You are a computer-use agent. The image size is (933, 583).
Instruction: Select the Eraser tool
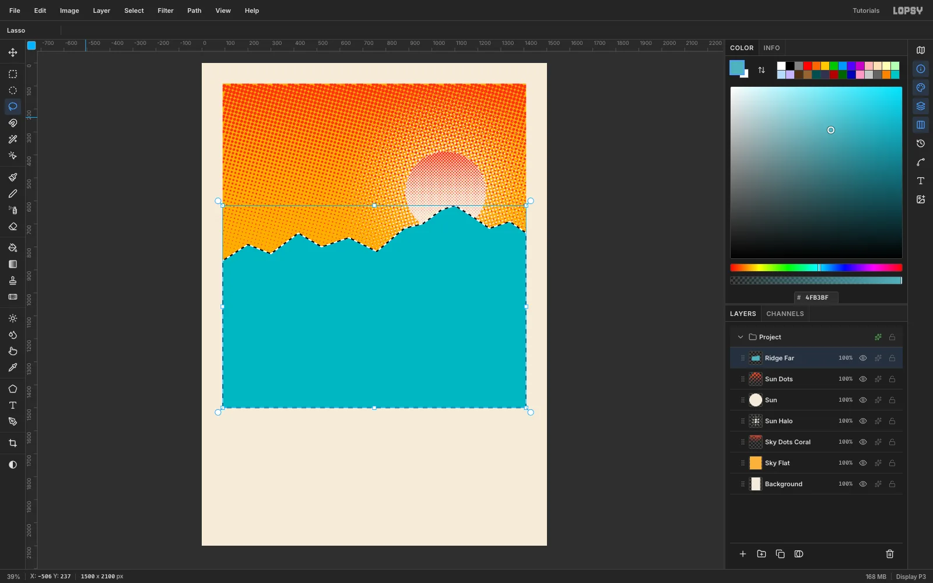point(13,226)
